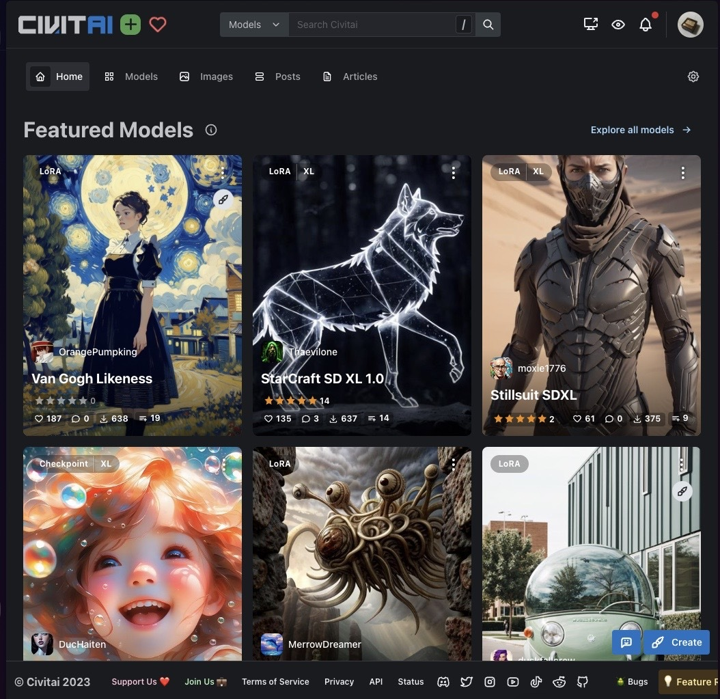Screen dimensions: 720x699
Task: Focus the Search Civitai input field
Action: coord(374,25)
